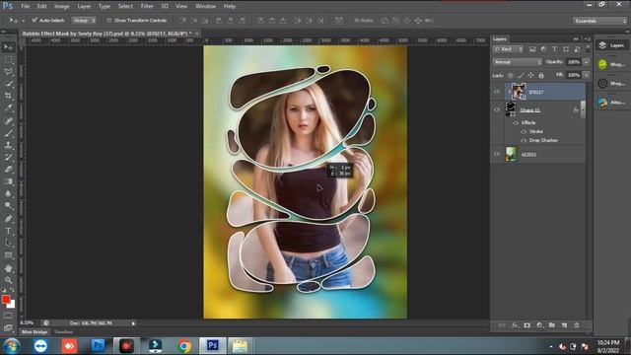Select the Dodge tool

pyautogui.click(x=8, y=206)
